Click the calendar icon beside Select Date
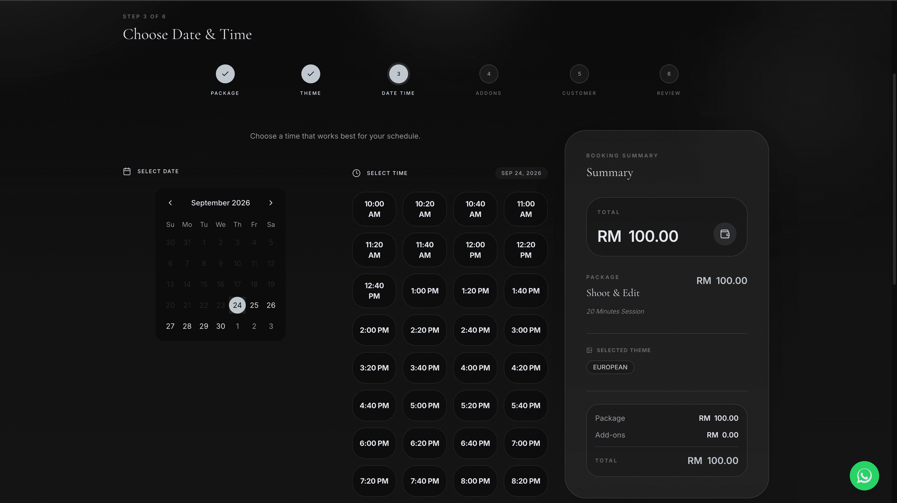This screenshot has height=503, width=897. click(127, 171)
